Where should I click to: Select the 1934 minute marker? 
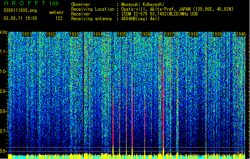click(98, 34)
